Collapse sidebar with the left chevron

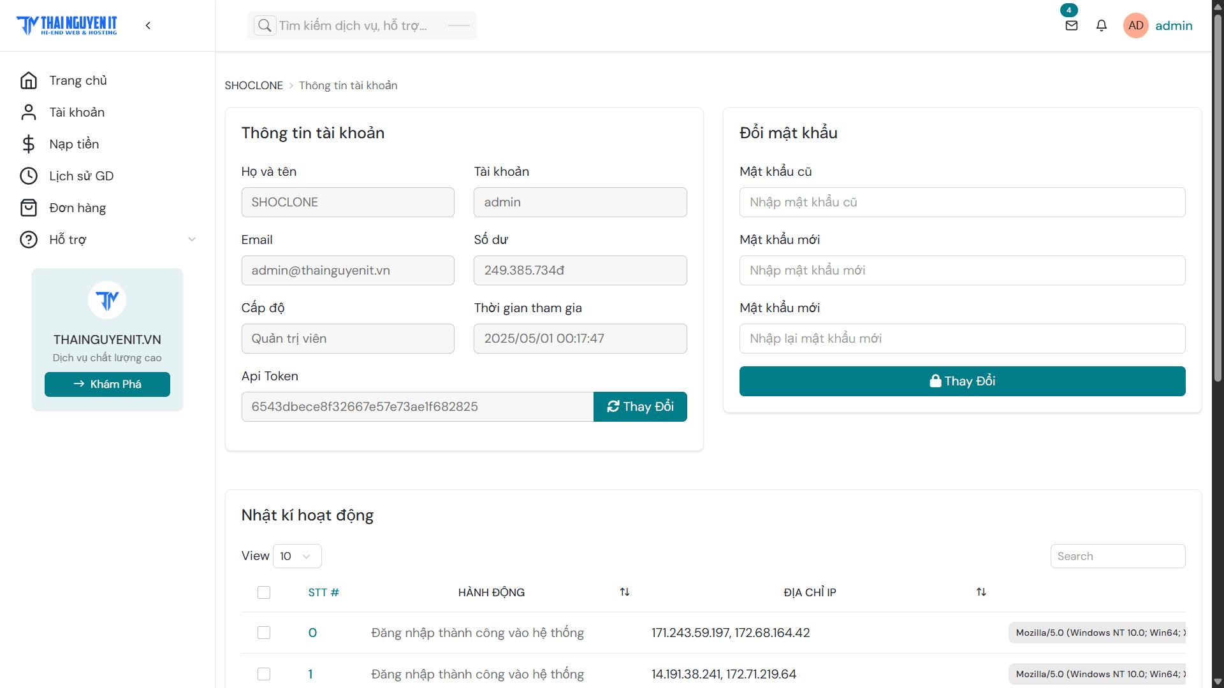(x=148, y=25)
